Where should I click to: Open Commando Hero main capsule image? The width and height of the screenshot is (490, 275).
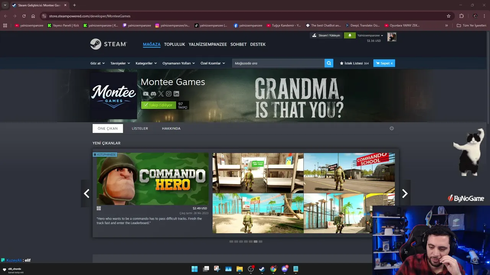point(152,179)
